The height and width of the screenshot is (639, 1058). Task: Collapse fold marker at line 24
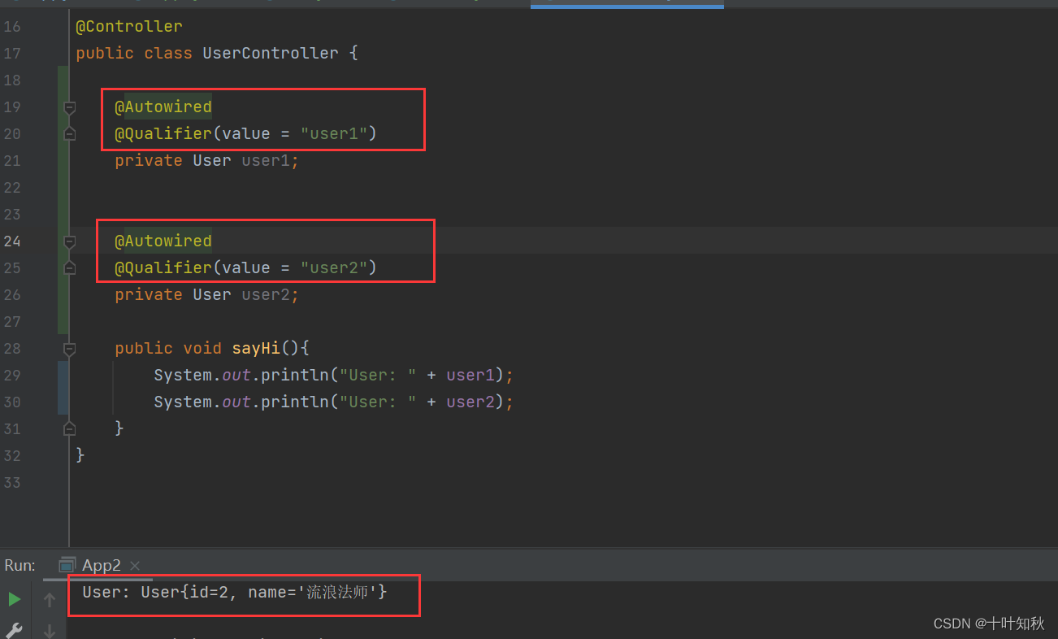click(x=70, y=241)
